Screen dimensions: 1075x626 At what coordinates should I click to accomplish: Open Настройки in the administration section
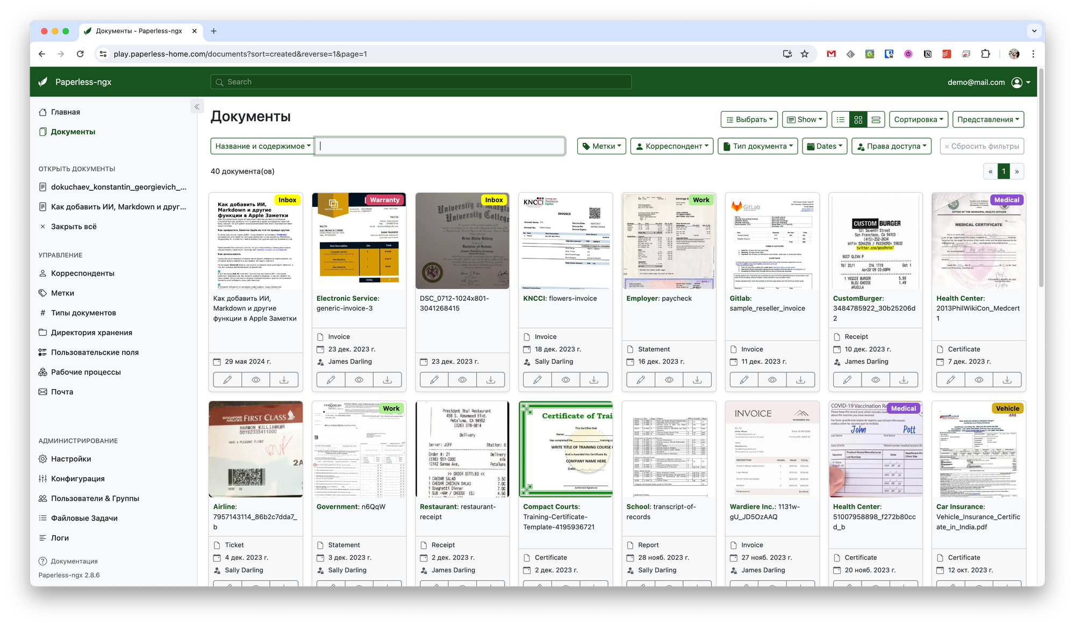click(70, 459)
